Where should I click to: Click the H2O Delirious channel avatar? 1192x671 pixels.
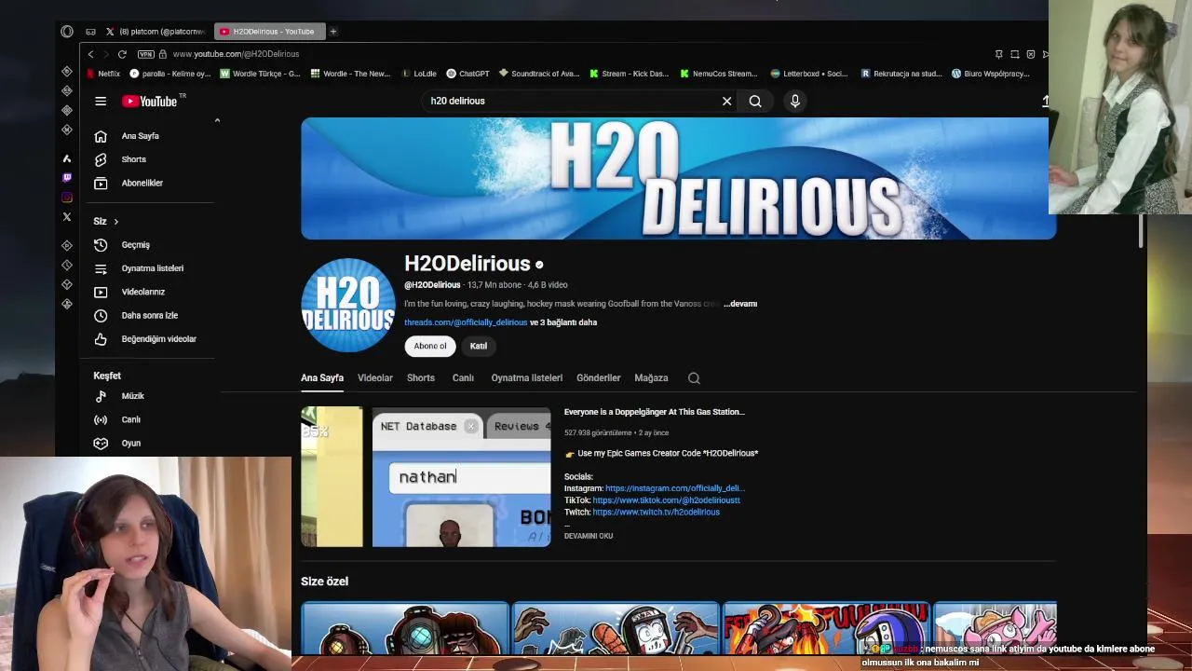347,305
